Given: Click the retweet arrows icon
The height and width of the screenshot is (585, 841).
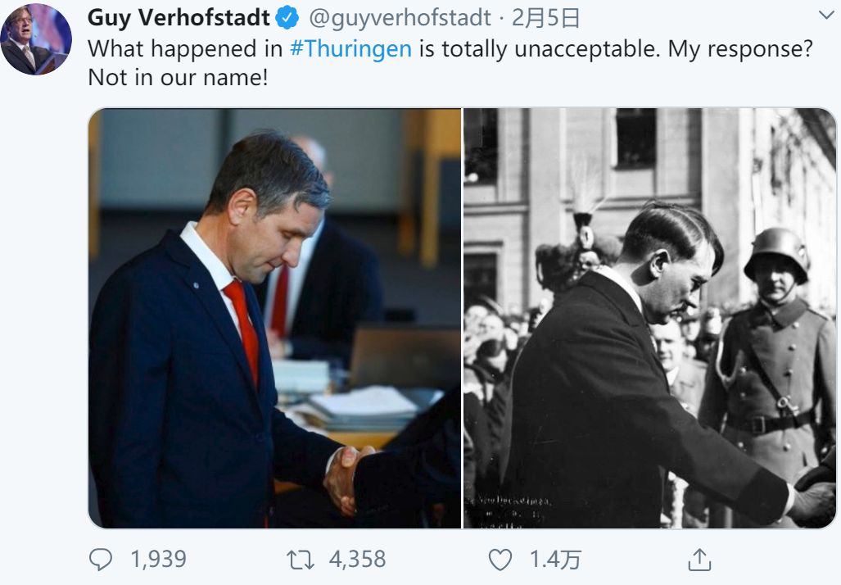Looking at the screenshot, I should tap(300, 560).
